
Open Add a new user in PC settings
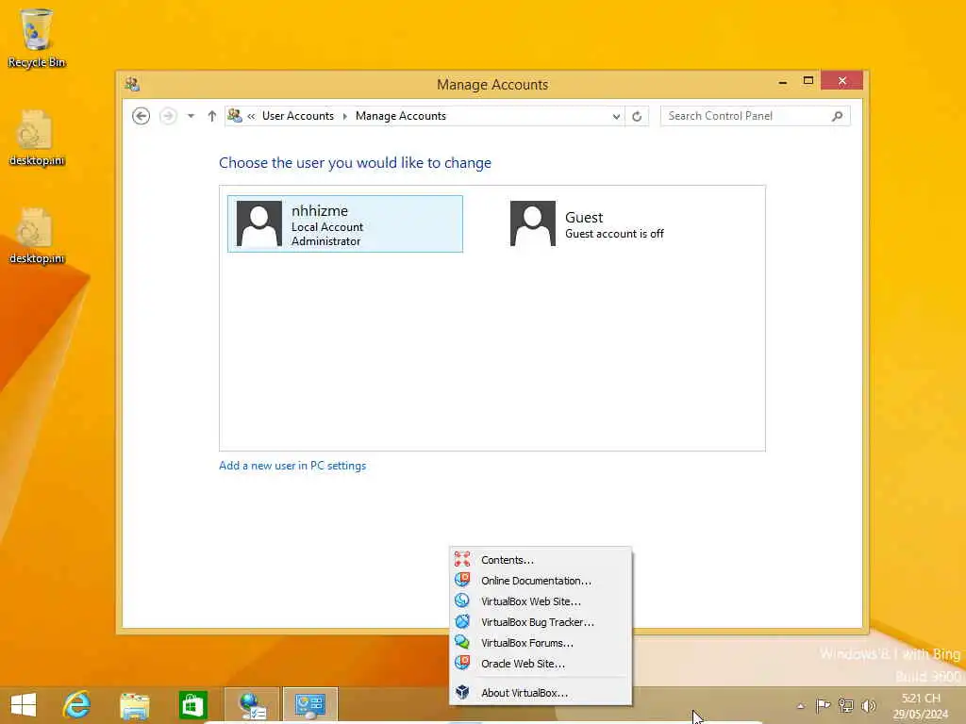tap(292, 466)
